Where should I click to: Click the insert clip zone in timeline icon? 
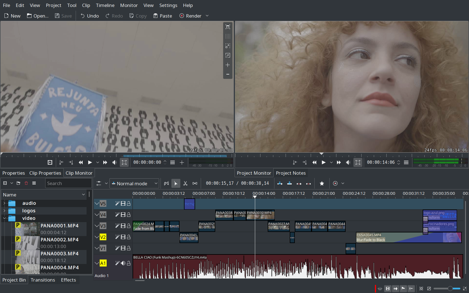pyautogui.click(x=280, y=183)
